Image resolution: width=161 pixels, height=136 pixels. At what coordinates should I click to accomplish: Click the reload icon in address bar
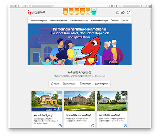108,6
